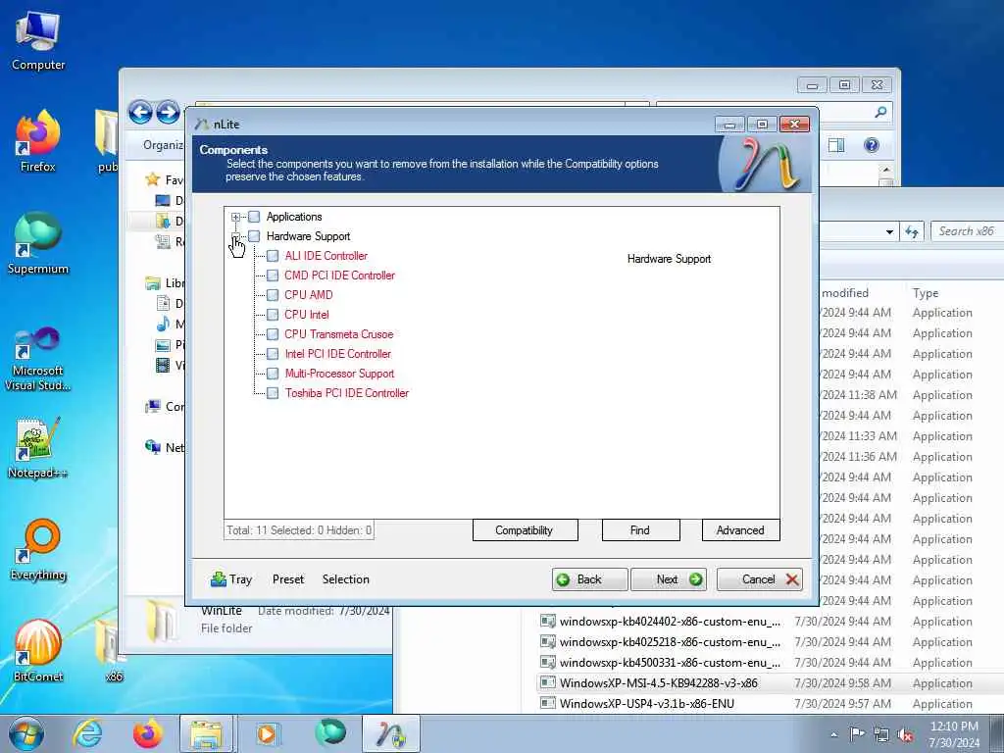
Task: Select windowsxp-kb4500331 update file
Action: tap(670, 663)
